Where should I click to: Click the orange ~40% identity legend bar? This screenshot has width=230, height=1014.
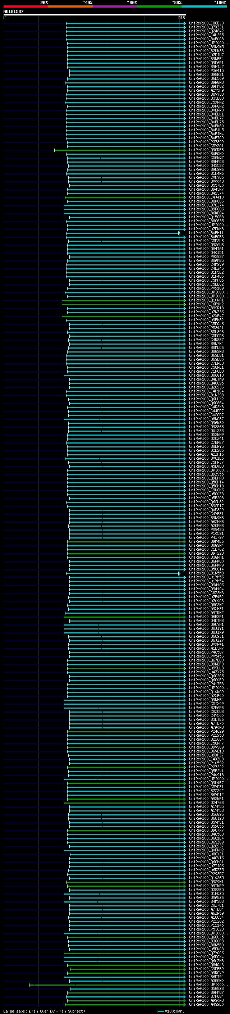(x=70, y=6)
